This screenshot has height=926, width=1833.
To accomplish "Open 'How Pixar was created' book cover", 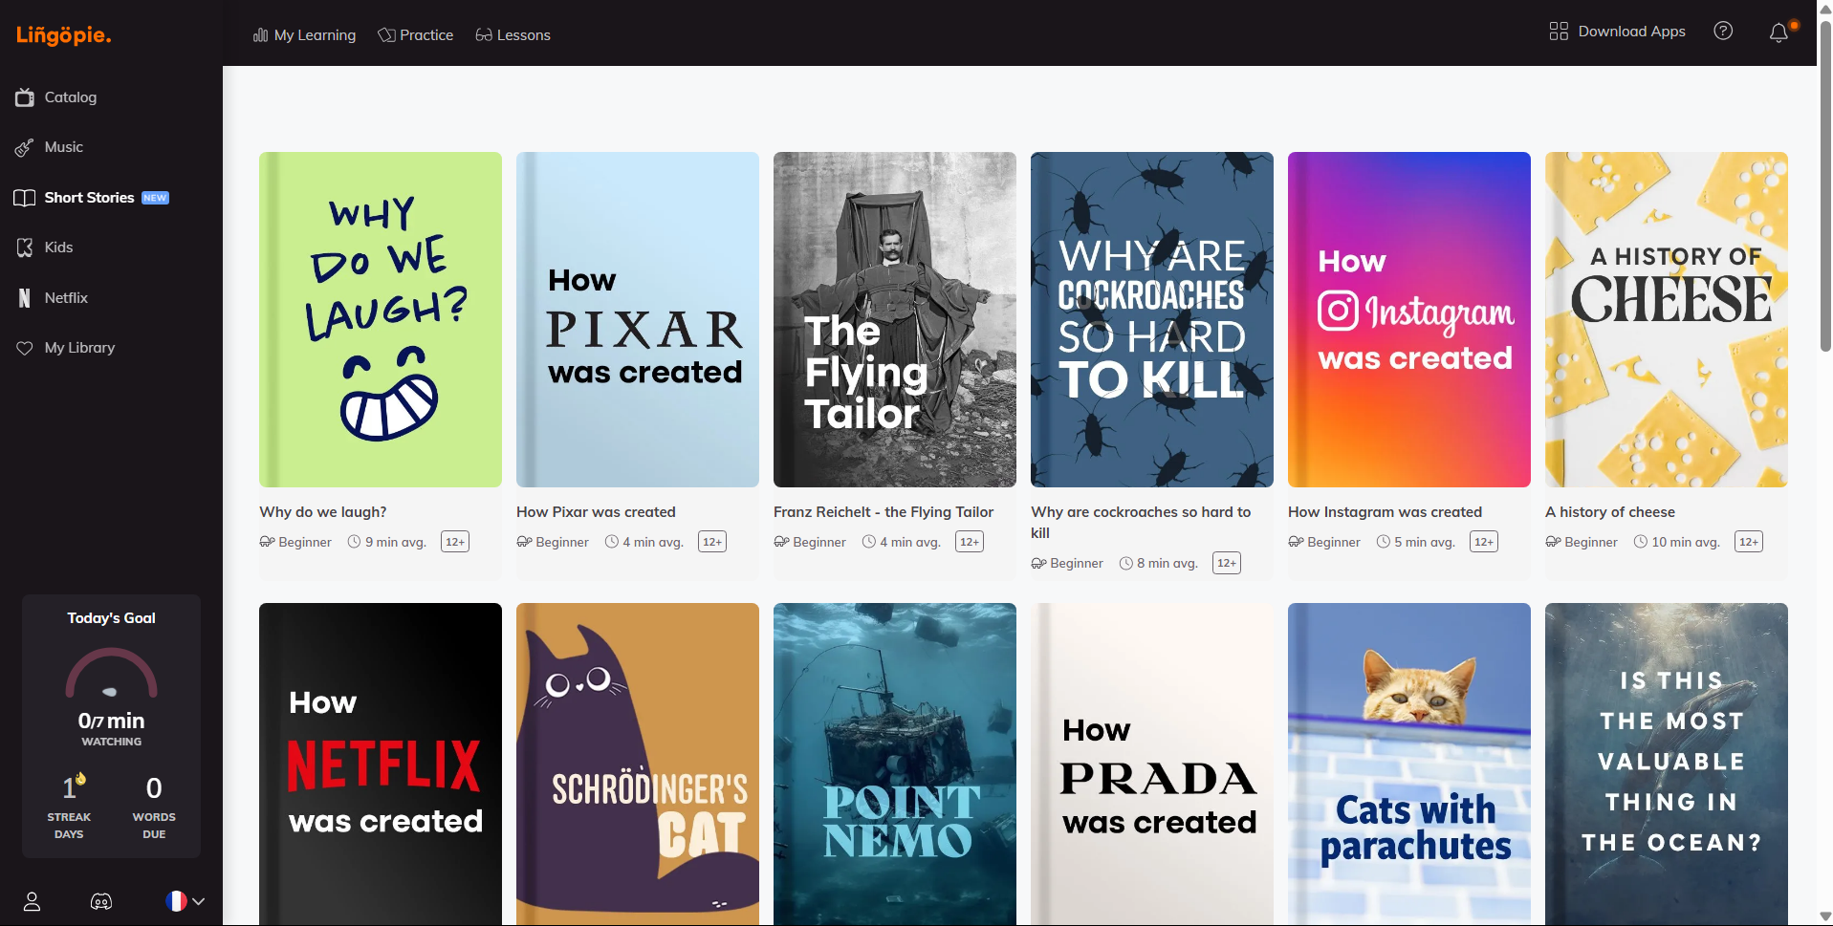I will pos(638,319).
